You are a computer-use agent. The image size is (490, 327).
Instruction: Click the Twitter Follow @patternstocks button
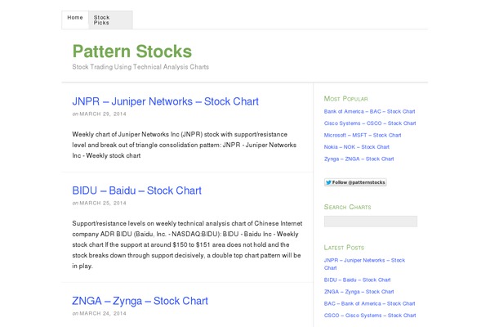point(355,182)
